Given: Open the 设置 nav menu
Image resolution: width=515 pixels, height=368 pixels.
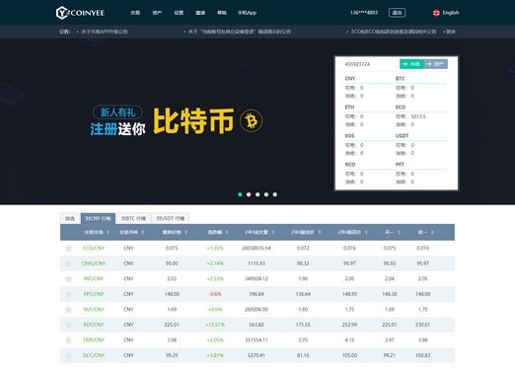Looking at the screenshot, I should [x=179, y=13].
